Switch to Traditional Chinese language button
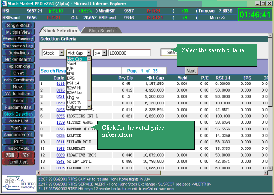 coord(10,155)
